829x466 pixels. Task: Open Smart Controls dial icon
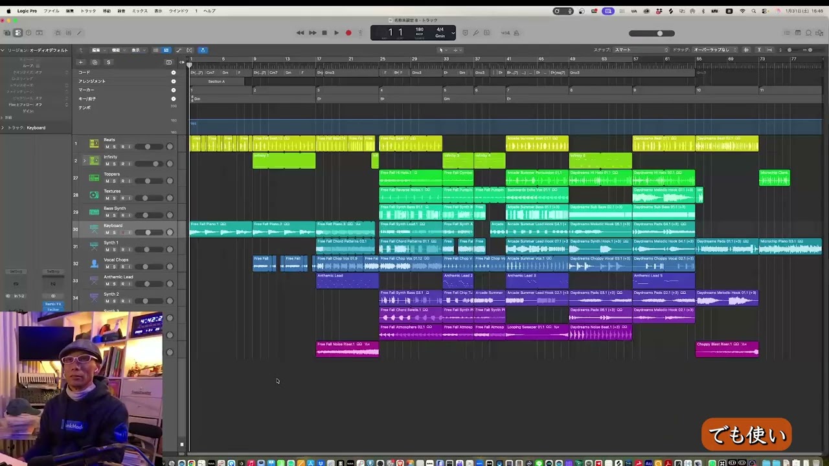58,33
